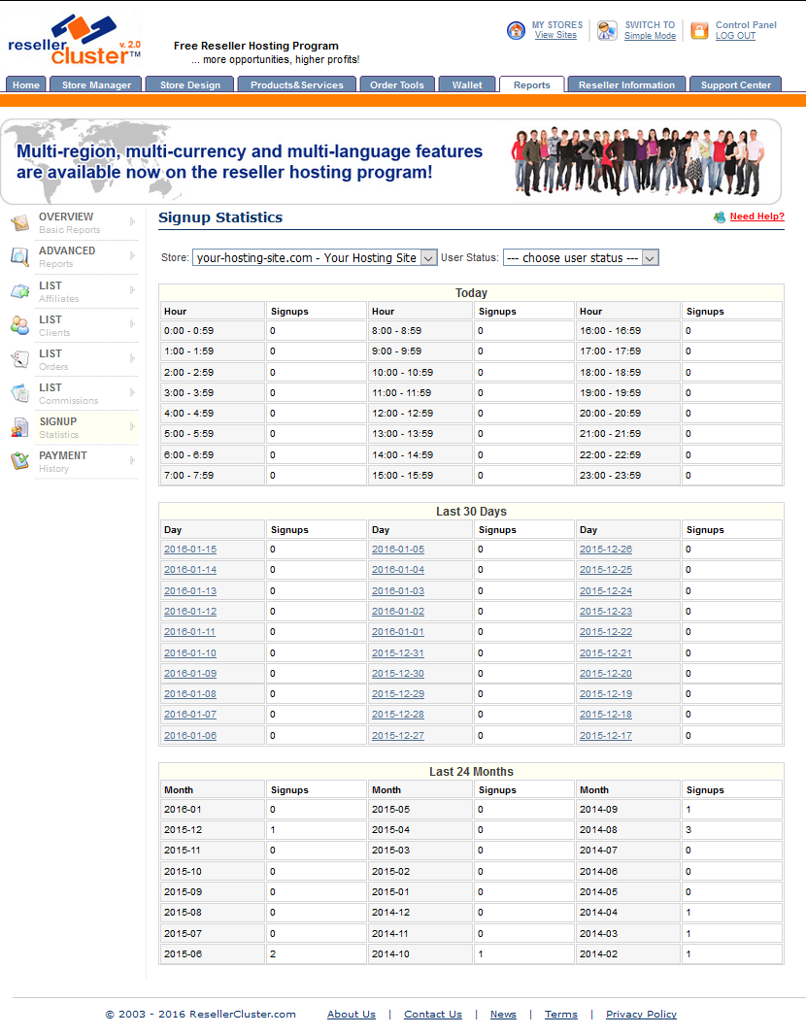Open the Home tab

click(26, 84)
